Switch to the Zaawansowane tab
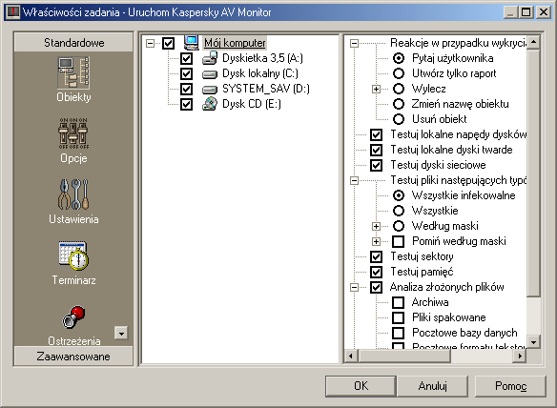The width and height of the screenshot is (557, 408). click(73, 357)
